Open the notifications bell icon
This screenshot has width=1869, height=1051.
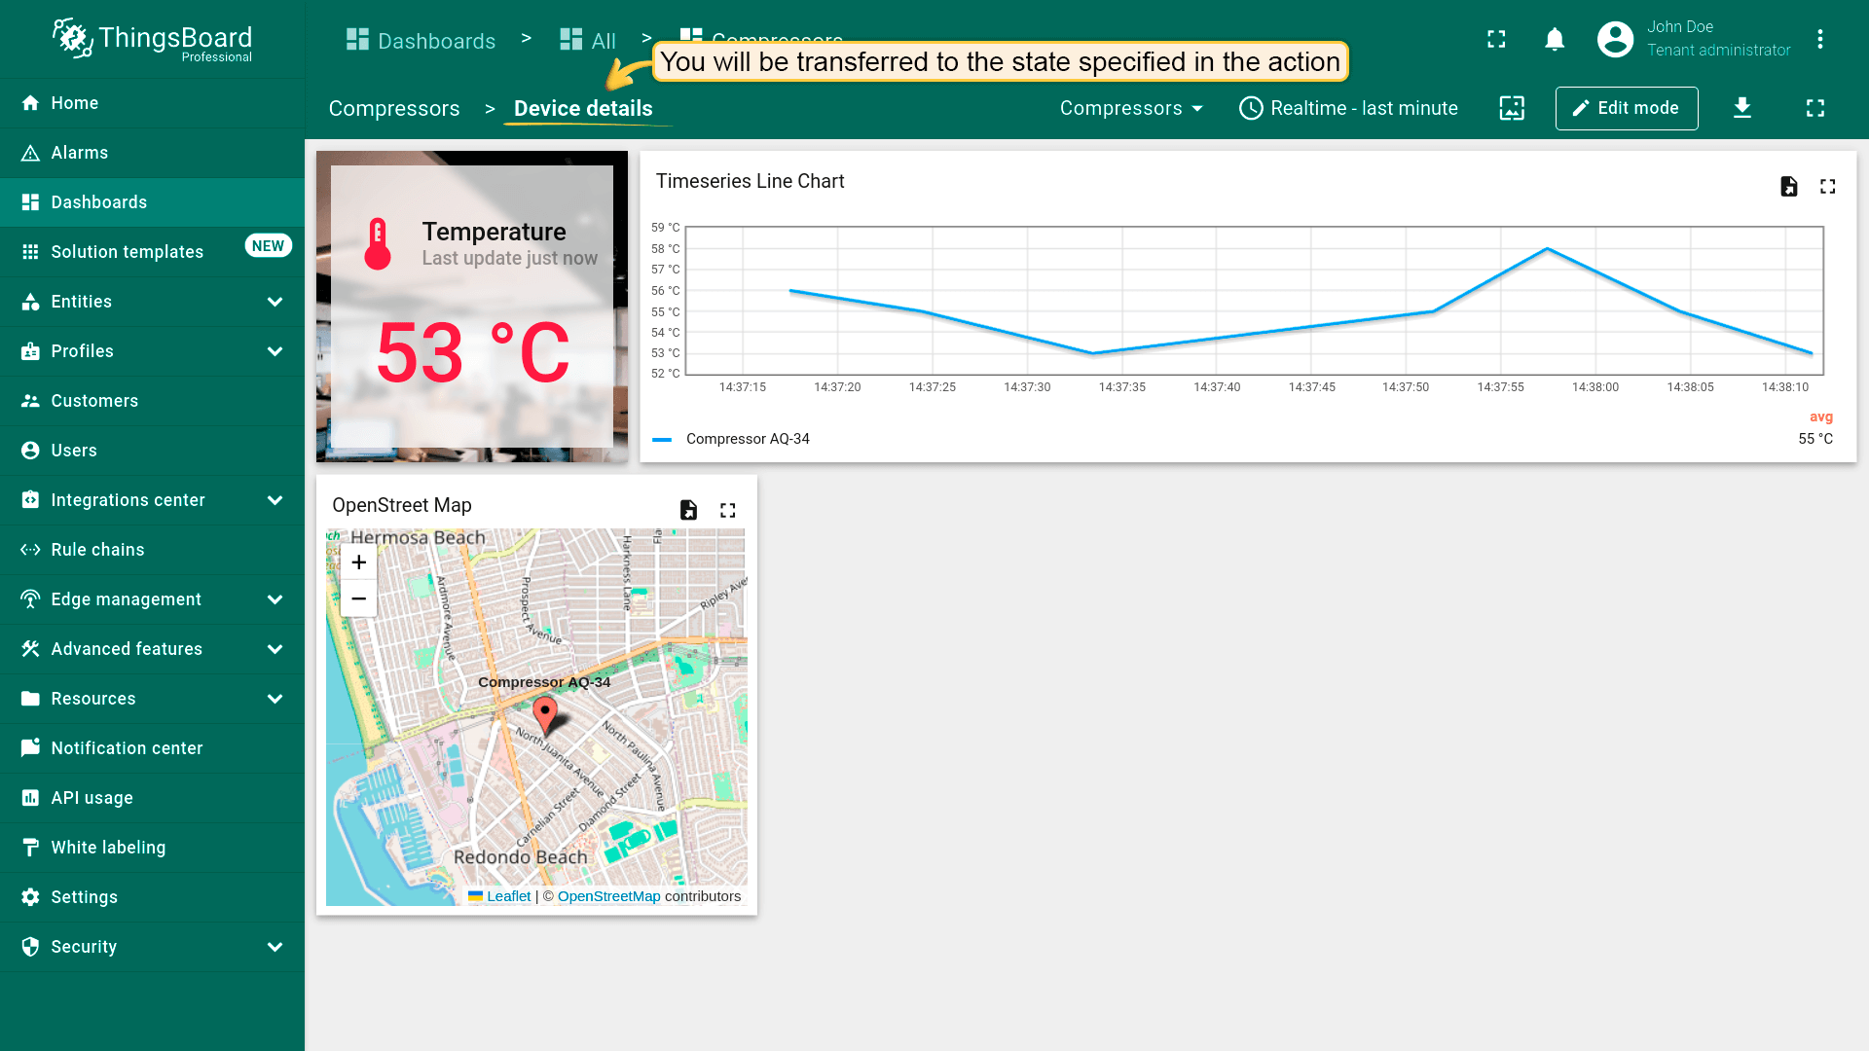[x=1555, y=40]
